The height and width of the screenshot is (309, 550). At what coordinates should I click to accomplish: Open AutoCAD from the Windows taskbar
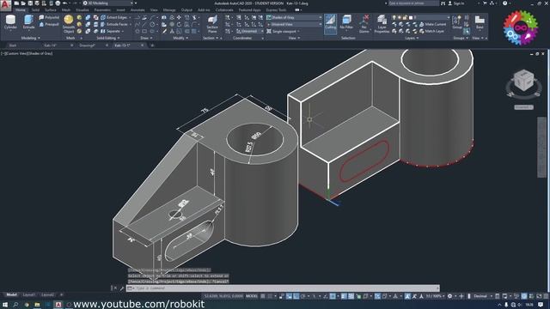58,305
